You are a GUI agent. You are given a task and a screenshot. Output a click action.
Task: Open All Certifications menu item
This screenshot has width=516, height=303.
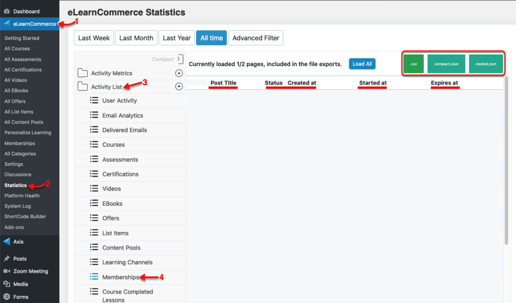pos(23,70)
